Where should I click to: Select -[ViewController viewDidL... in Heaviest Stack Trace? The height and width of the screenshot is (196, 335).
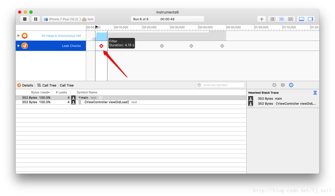(x=295, y=104)
